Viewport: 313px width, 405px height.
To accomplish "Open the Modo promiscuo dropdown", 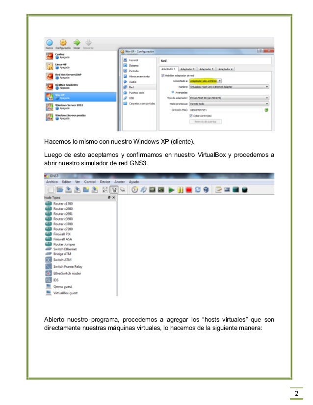I will (x=229, y=104).
